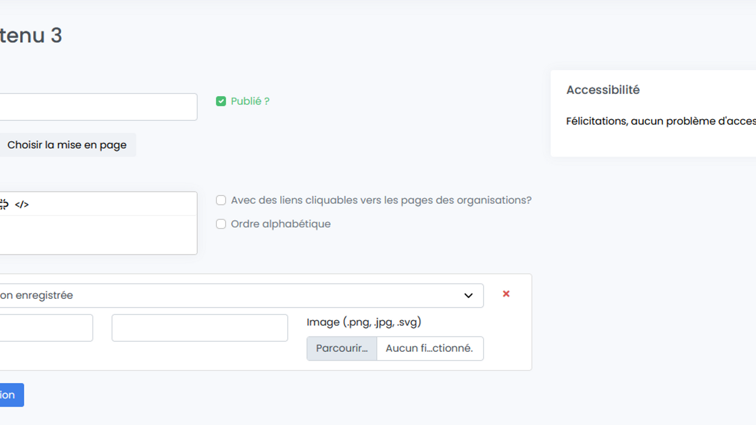This screenshot has width=756, height=425.
Task: Tick the Ordre alphabétique checkbox
Action: (221, 224)
